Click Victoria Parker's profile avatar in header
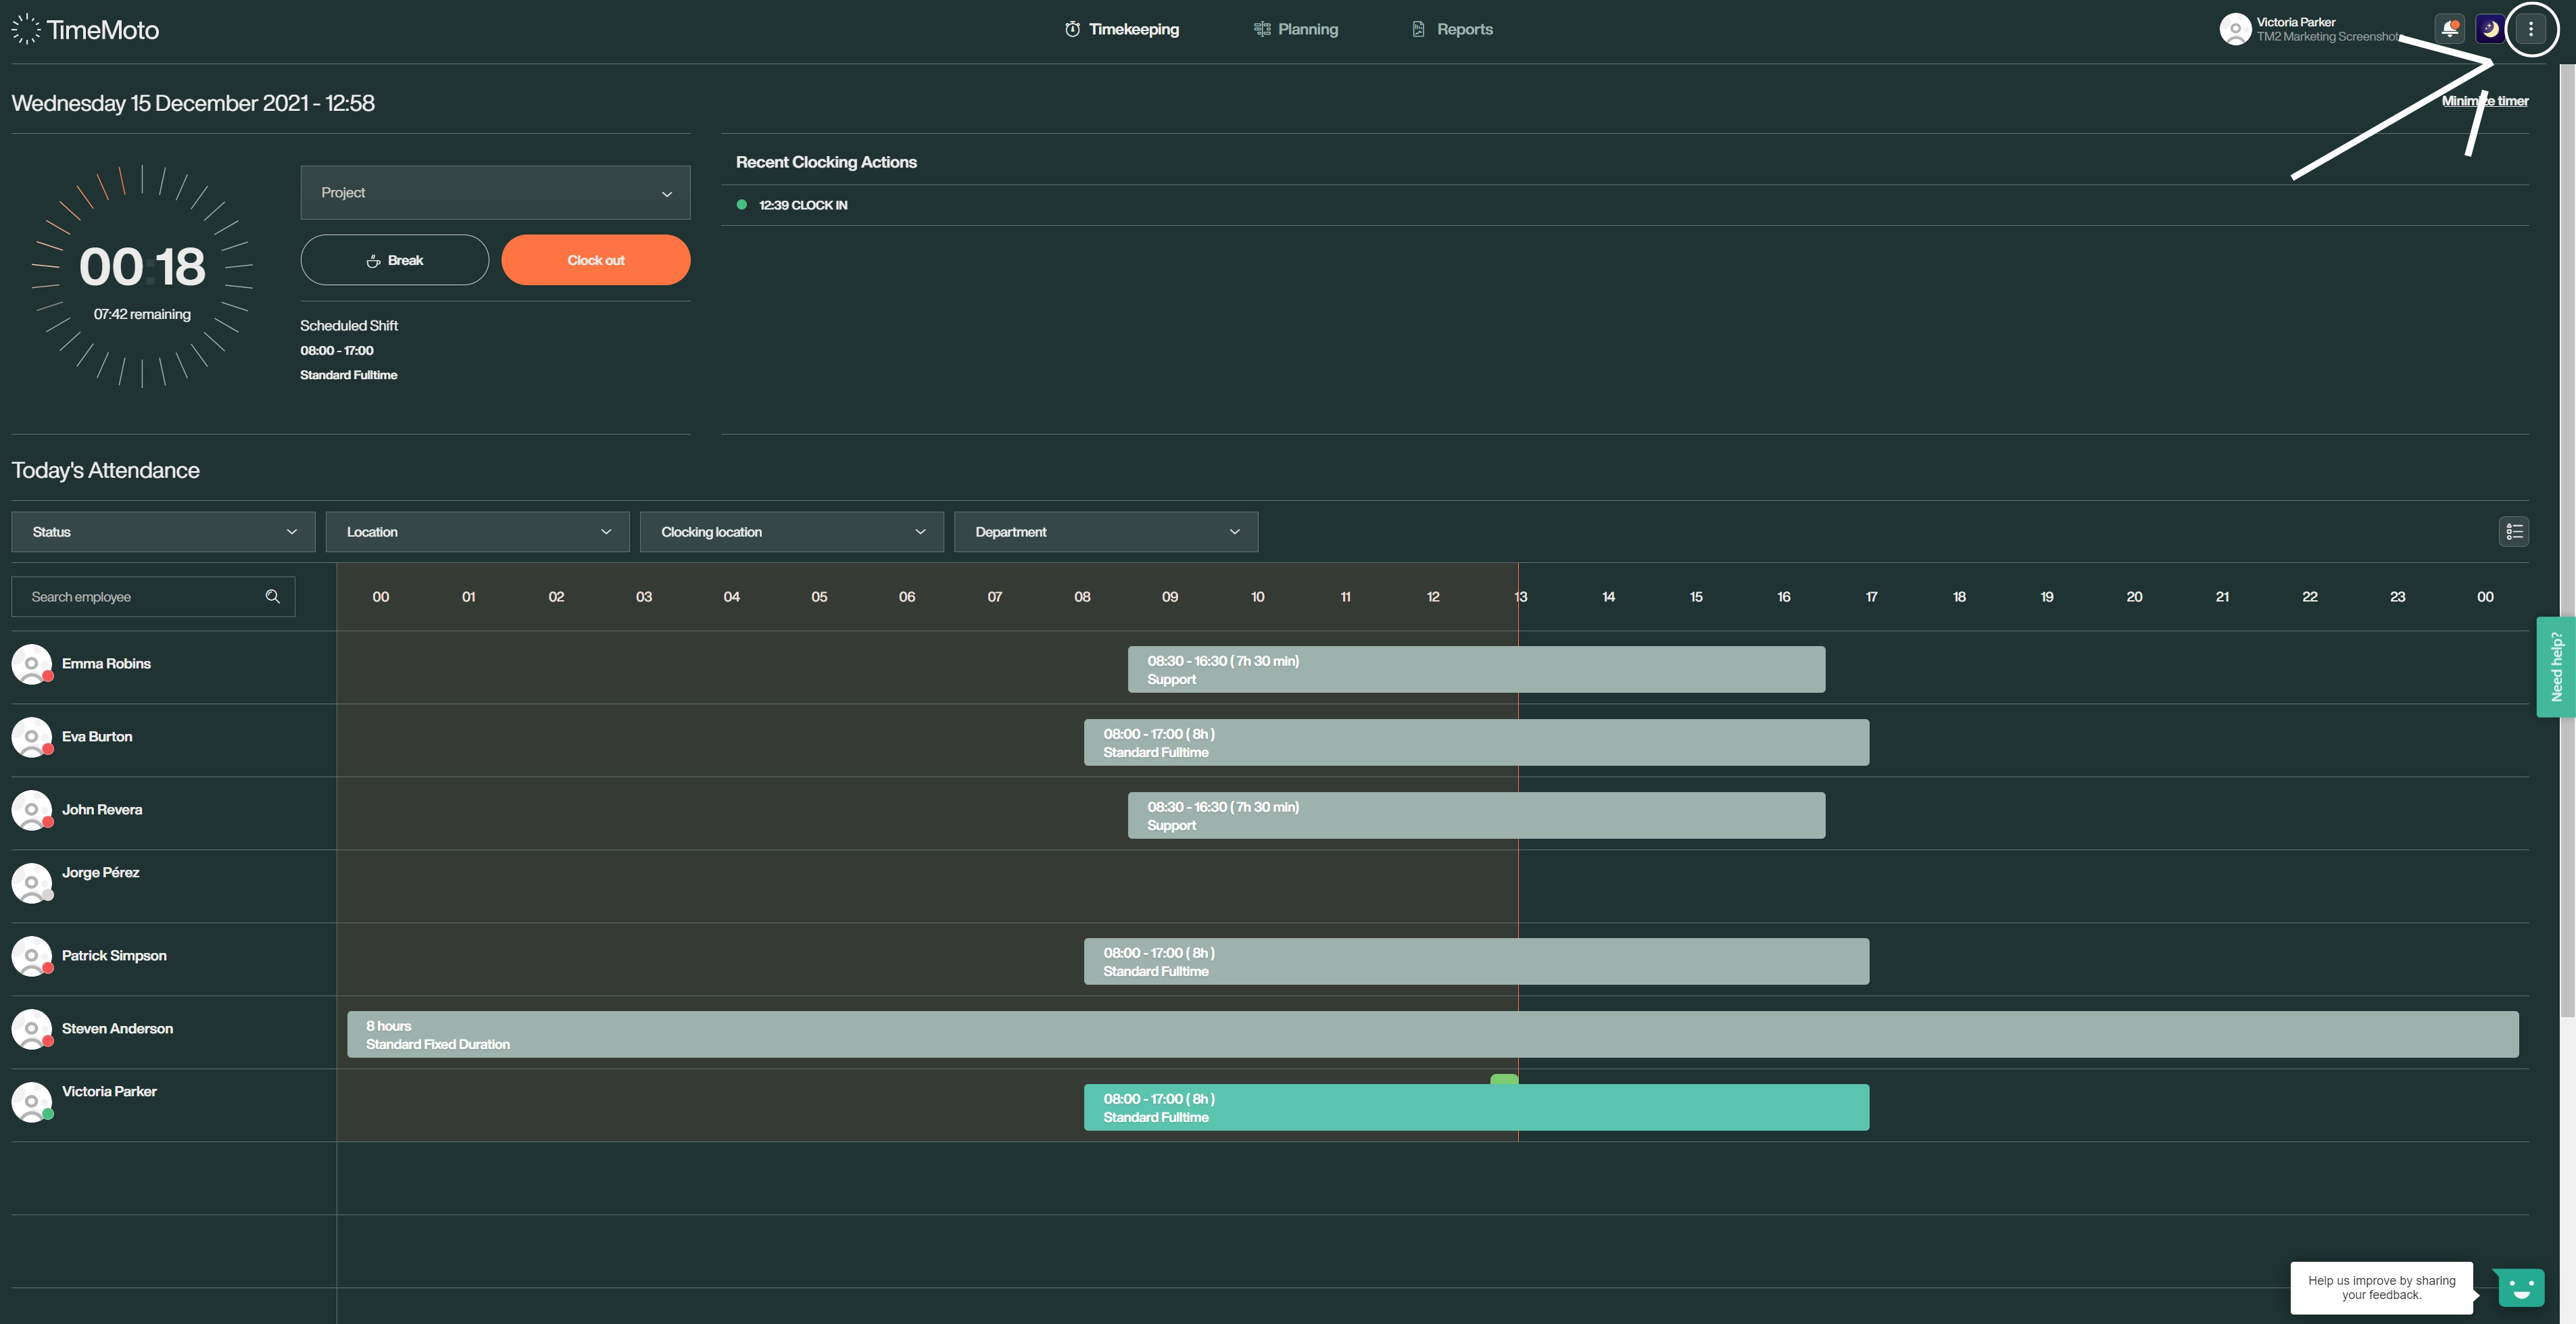The width and height of the screenshot is (2576, 1324). click(2235, 29)
